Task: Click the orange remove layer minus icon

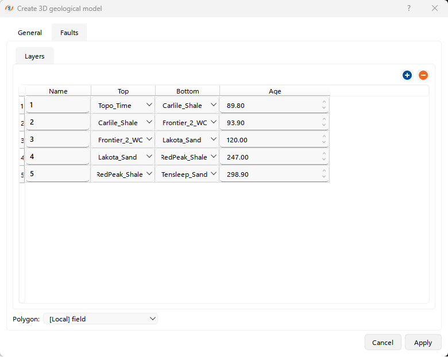Action: click(423, 75)
